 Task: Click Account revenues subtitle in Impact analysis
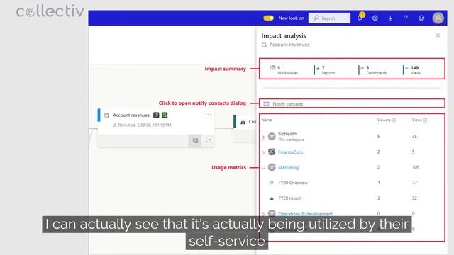289,45
